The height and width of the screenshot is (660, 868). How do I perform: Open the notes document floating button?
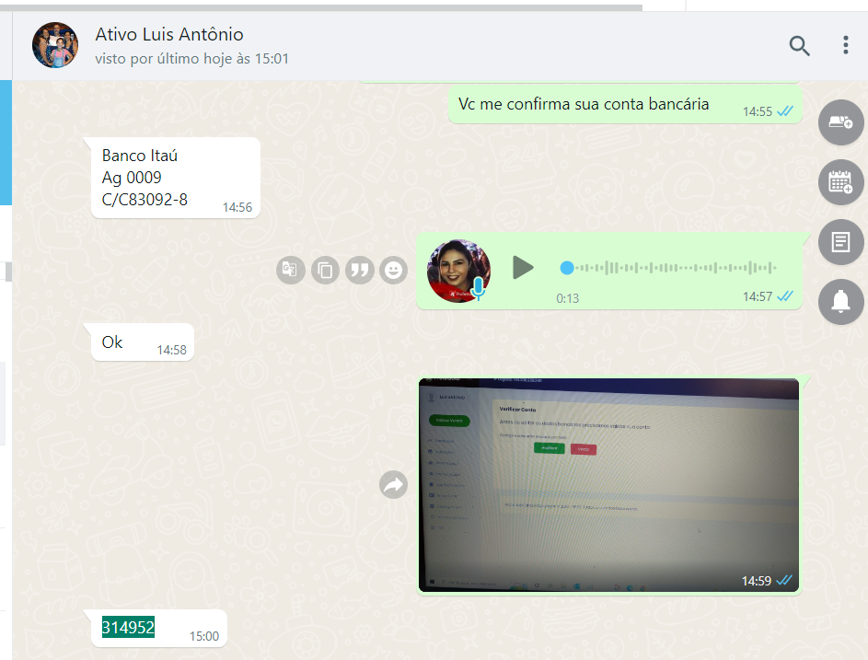coord(840,242)
